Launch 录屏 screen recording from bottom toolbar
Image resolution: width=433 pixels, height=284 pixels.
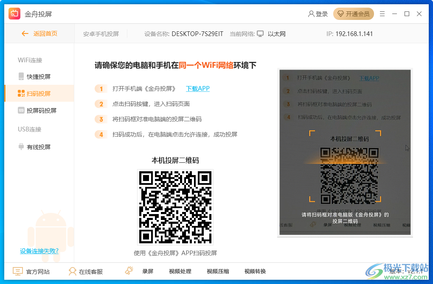click(145, 271)
